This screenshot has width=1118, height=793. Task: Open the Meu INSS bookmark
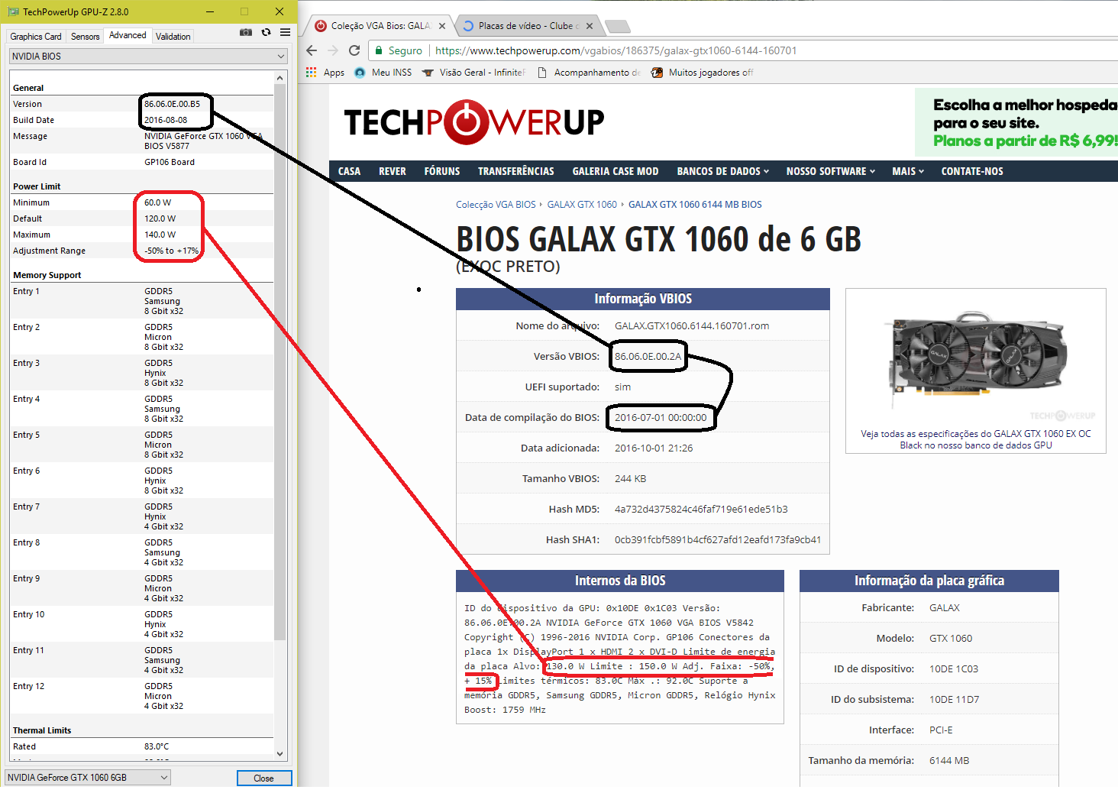383,73
